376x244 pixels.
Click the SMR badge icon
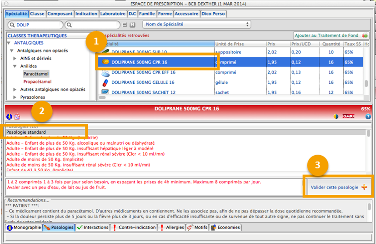(x=349, y=117)
